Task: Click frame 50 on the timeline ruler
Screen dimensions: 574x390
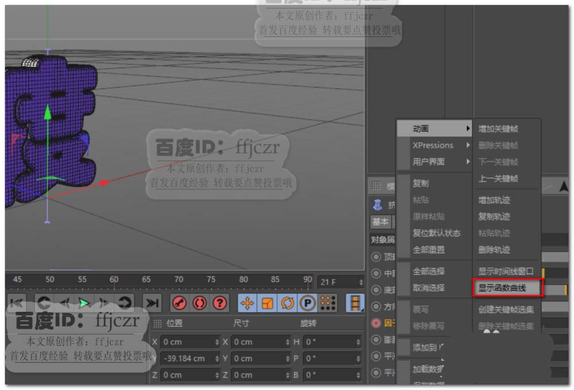Action: click(50, 279)
